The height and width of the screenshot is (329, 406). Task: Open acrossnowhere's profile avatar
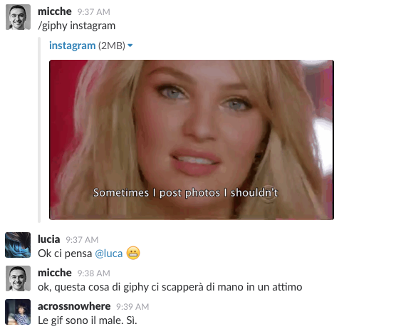point(18,312)
